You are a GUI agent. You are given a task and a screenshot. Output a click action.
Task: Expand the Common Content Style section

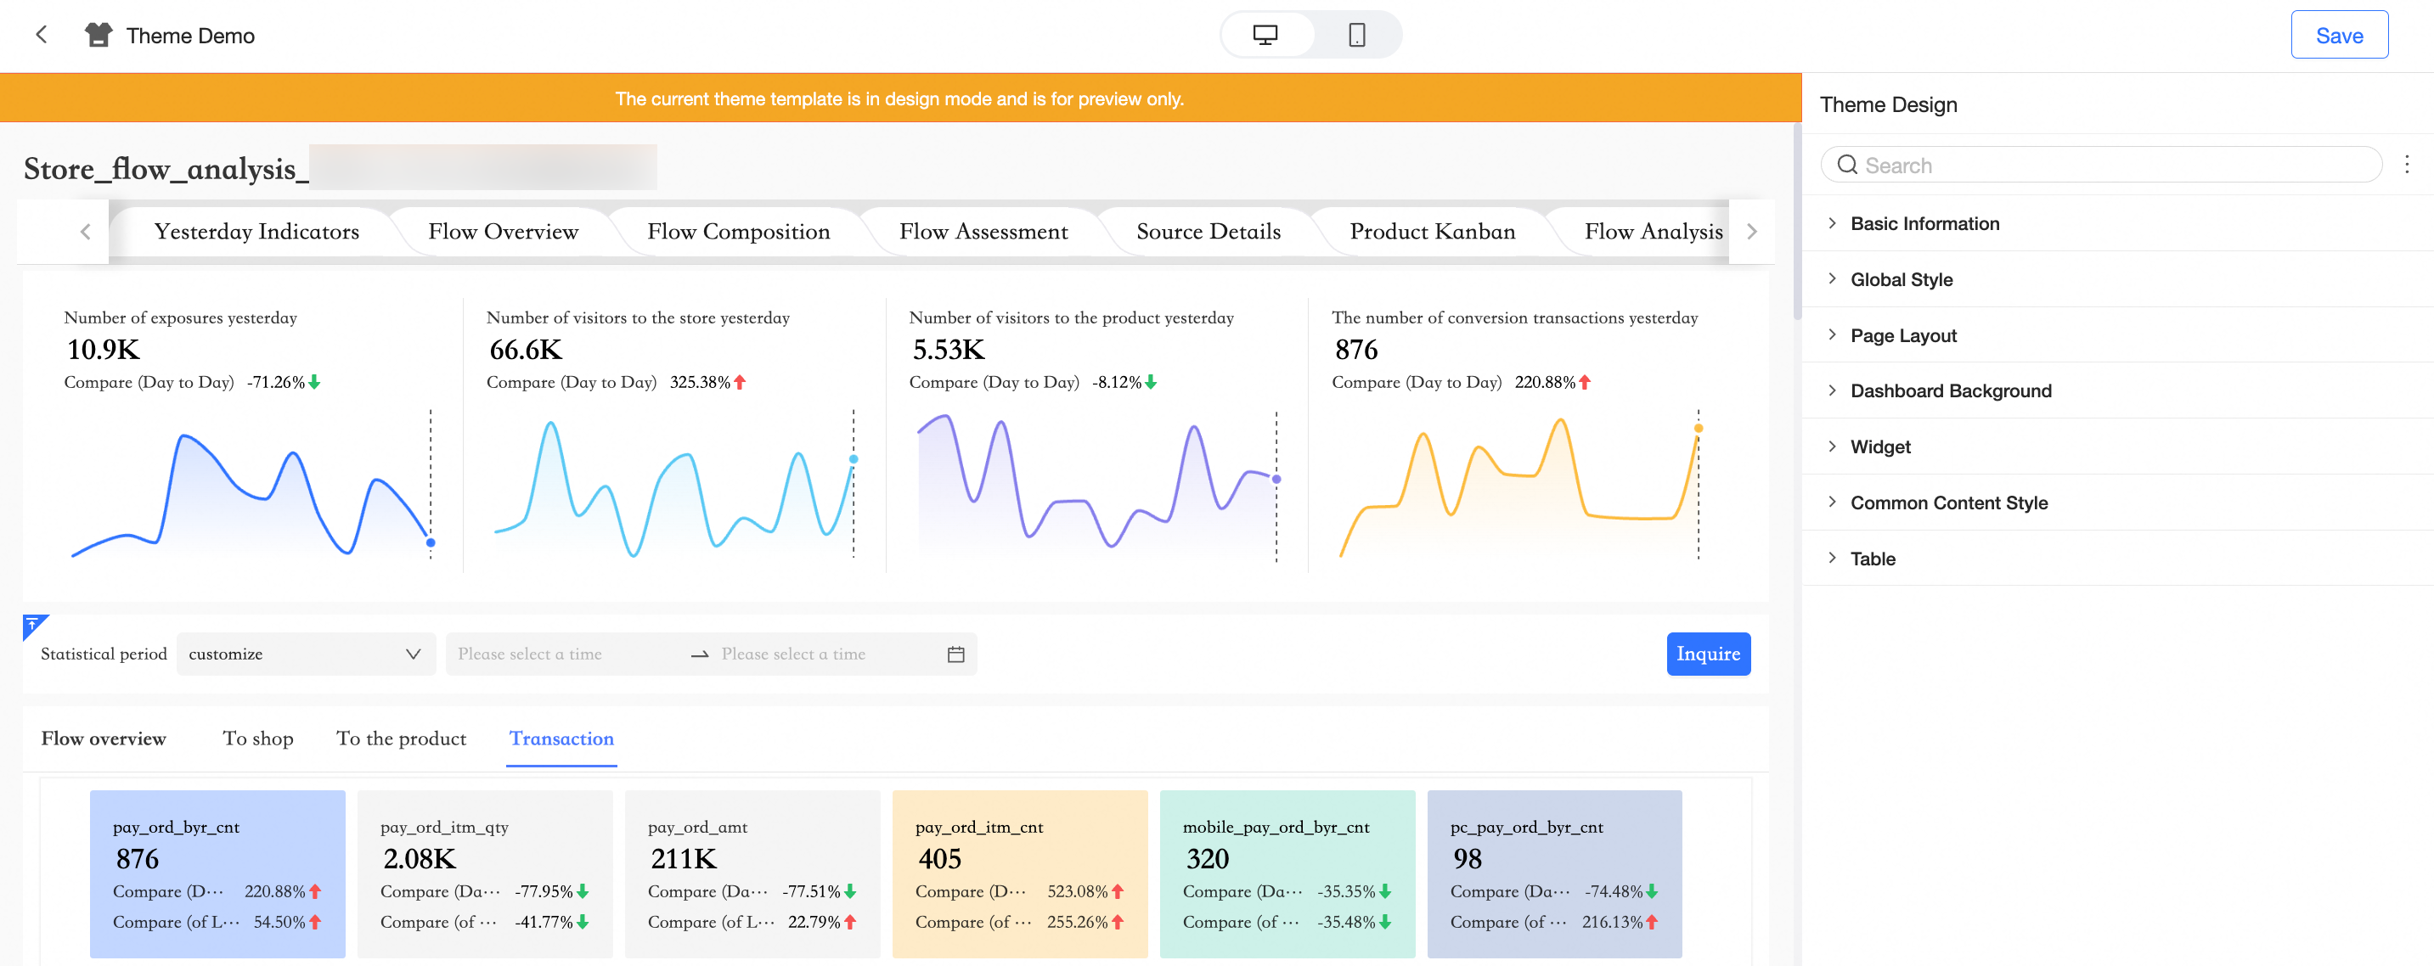click(x=1947, y=503)
